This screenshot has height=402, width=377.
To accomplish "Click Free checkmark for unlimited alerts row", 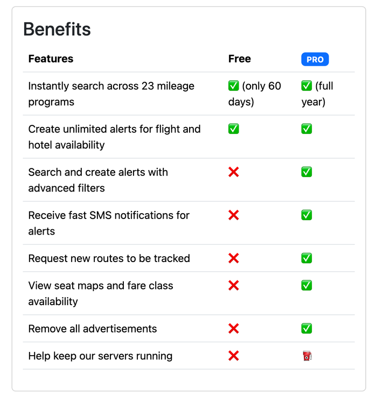I will point(234,129).
